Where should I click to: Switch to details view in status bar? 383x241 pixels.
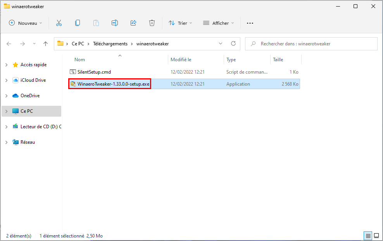[368, 236]
